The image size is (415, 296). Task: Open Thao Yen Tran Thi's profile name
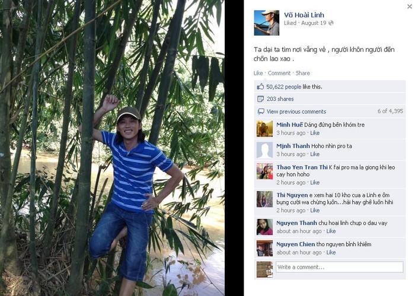click(302, 167)
